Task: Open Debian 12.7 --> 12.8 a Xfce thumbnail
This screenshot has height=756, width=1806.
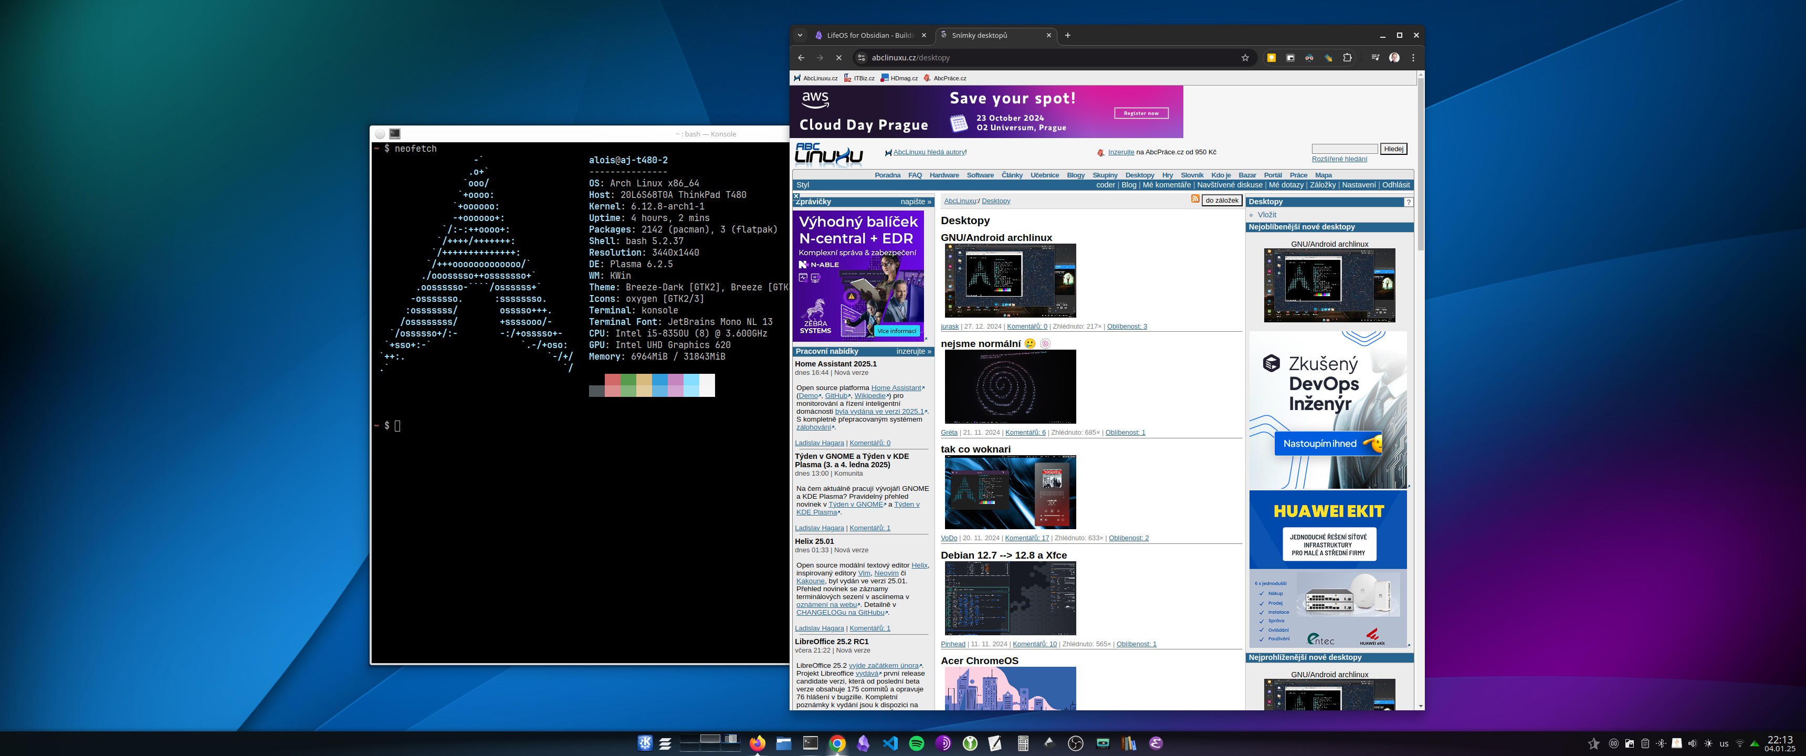Action: 1010,598
